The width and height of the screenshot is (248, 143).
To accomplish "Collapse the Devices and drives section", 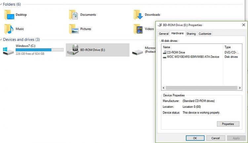I will [1, 40].
